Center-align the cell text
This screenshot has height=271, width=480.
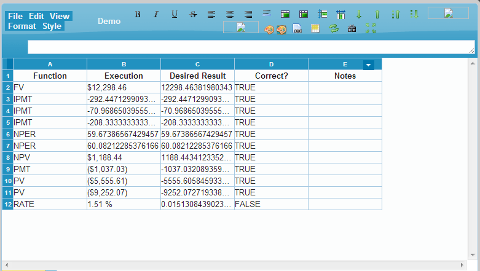[230, 14]
